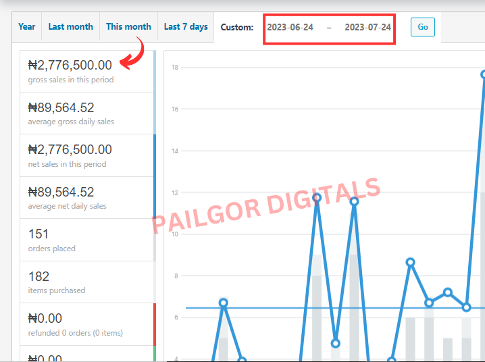Screen dimensions: 485x362
Task: Show the Last 7 days report
Action: (x=186, y=27)
